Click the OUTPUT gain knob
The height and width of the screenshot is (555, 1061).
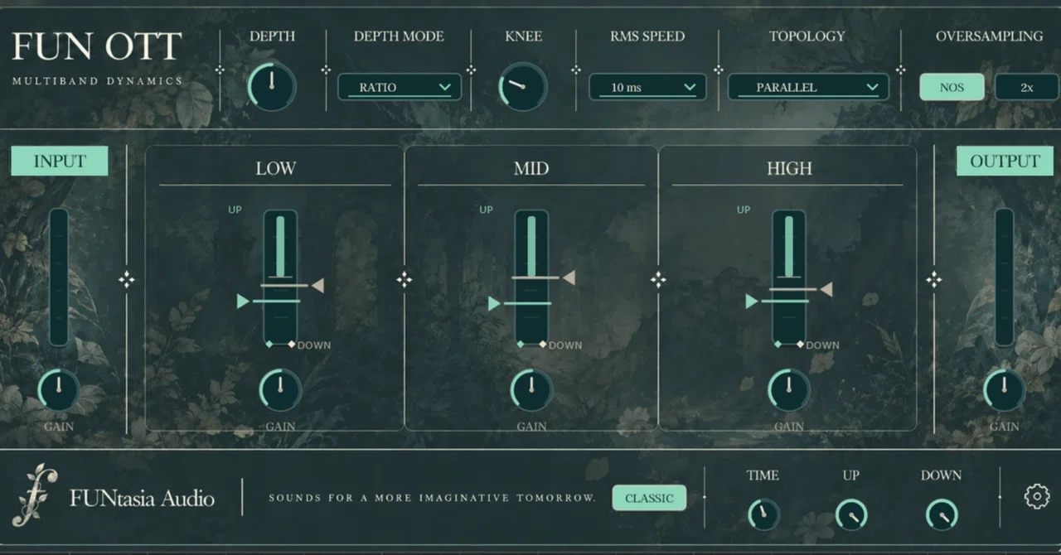(x=1004, y=389)
